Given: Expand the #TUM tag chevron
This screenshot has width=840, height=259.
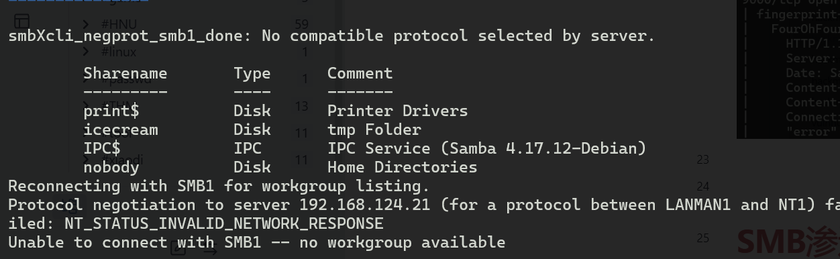Looking at the screenshot, I should (87, 105).
